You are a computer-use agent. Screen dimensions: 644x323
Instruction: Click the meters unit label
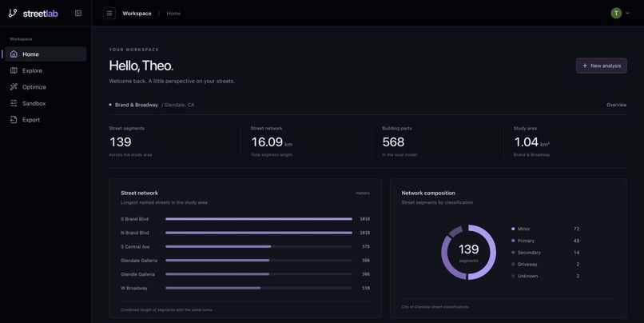(x=363, y=193)
